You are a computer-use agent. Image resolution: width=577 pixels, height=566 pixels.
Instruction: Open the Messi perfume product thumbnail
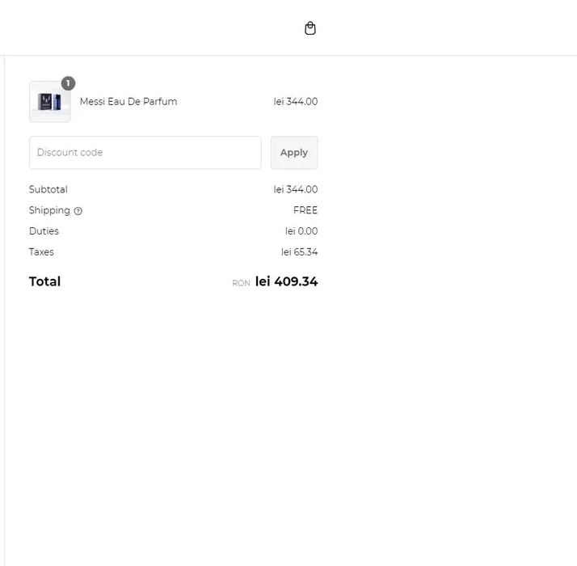pos(49,103)
